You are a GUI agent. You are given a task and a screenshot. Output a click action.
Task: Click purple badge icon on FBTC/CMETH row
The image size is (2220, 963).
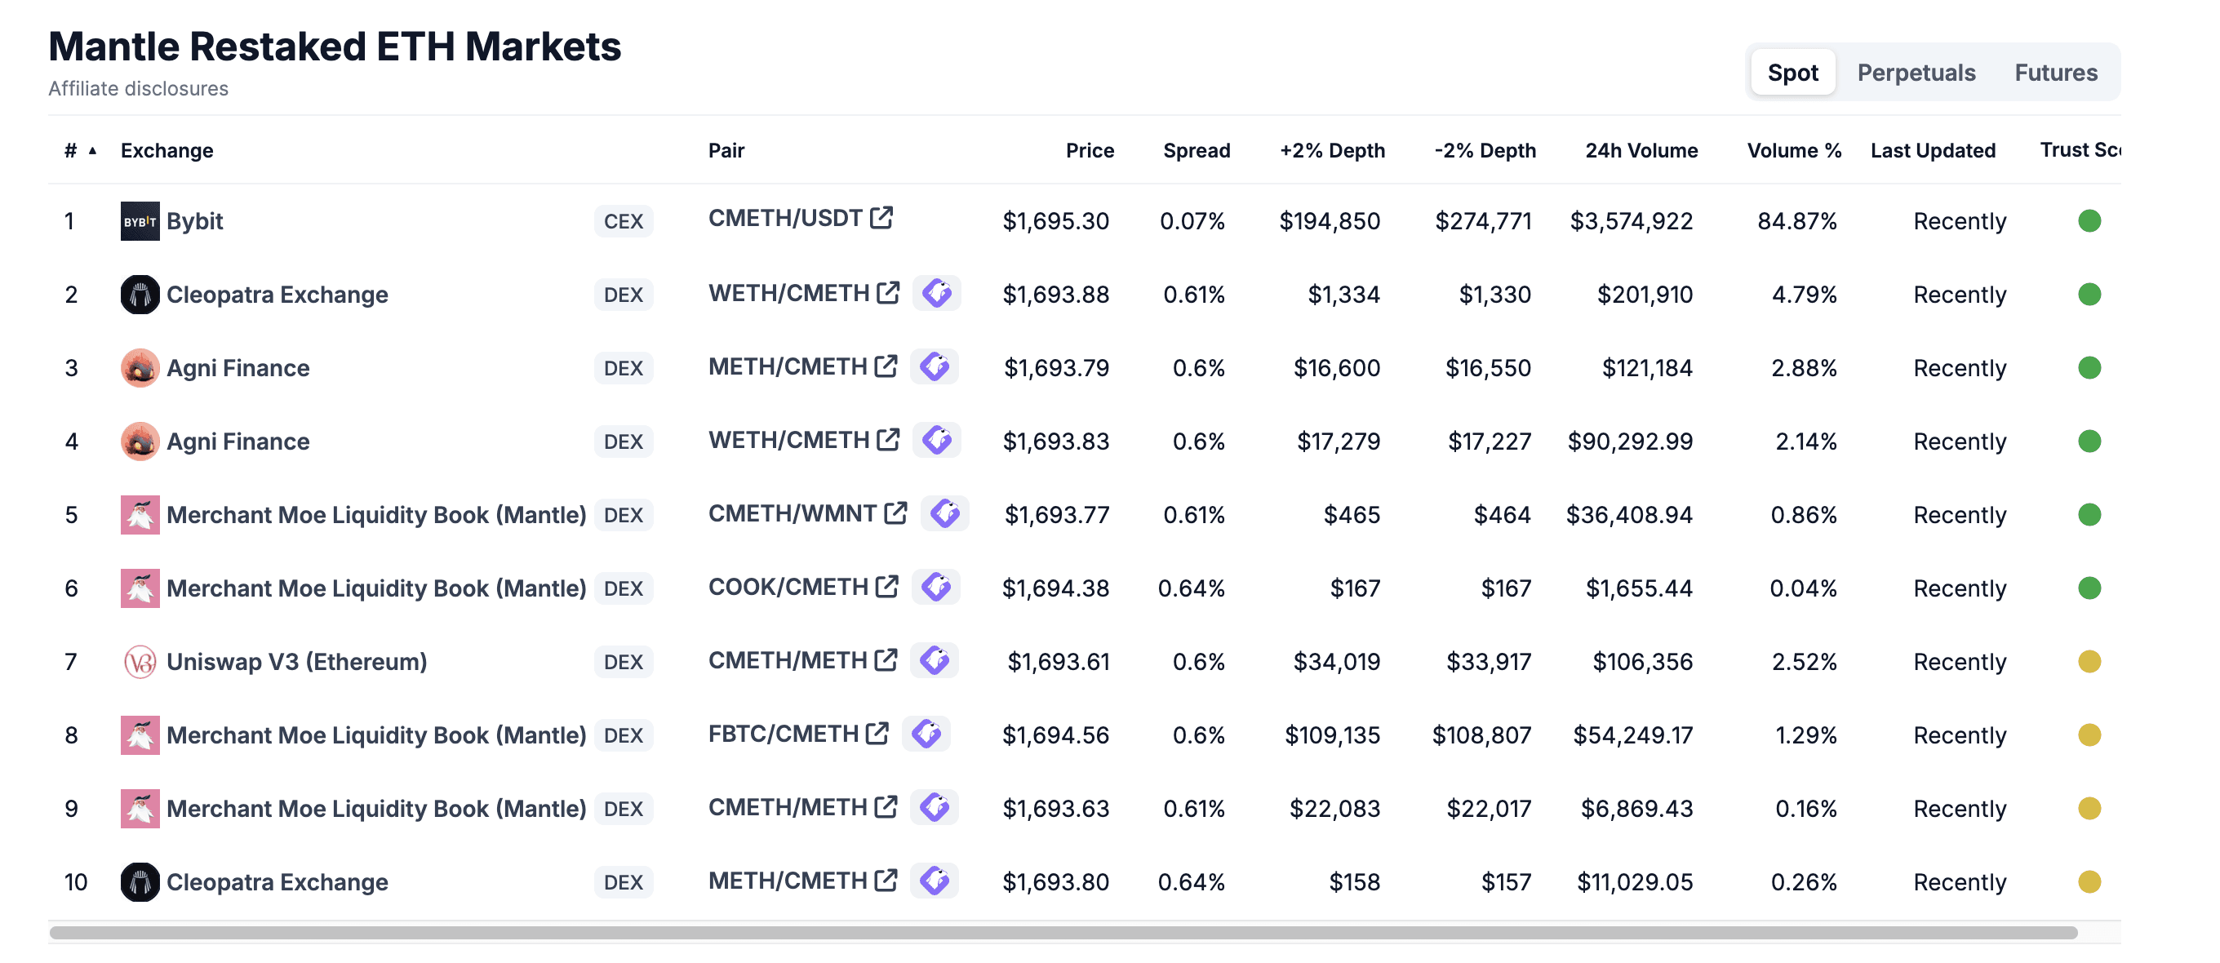point(926,734)
